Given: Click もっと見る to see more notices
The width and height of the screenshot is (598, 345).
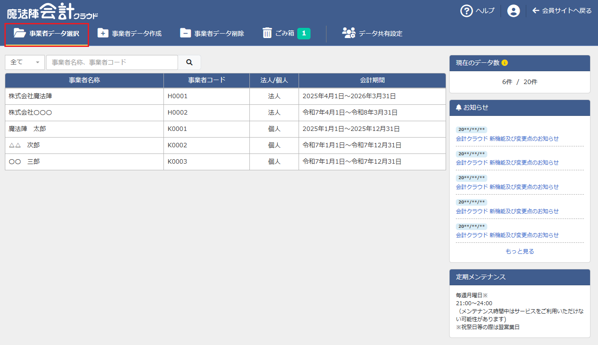Looking at the screenshot, I should point(520,251).
